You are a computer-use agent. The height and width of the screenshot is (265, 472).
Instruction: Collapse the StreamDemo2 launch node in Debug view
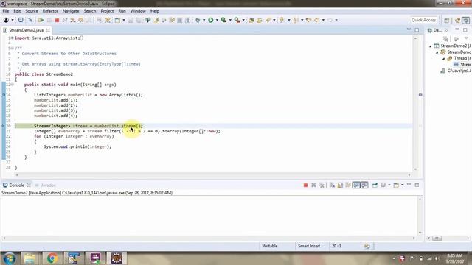431,46
